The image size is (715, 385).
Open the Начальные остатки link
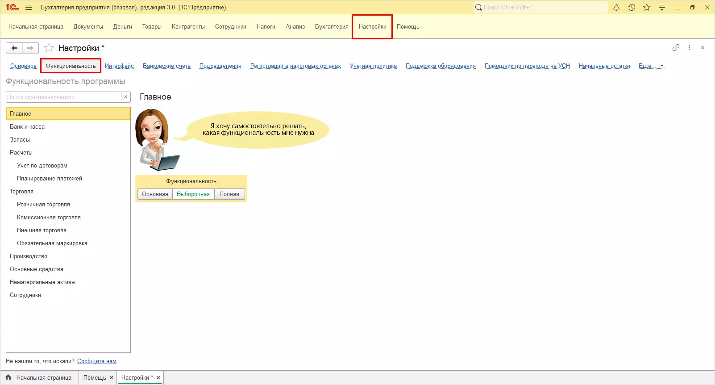click(x=604, y=66)
